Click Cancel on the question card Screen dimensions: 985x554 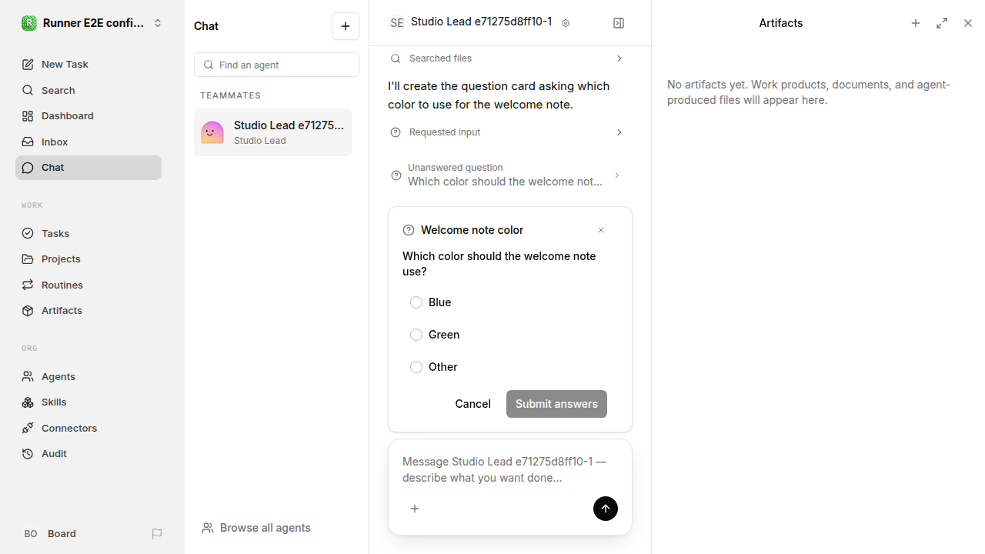(472, 404)
